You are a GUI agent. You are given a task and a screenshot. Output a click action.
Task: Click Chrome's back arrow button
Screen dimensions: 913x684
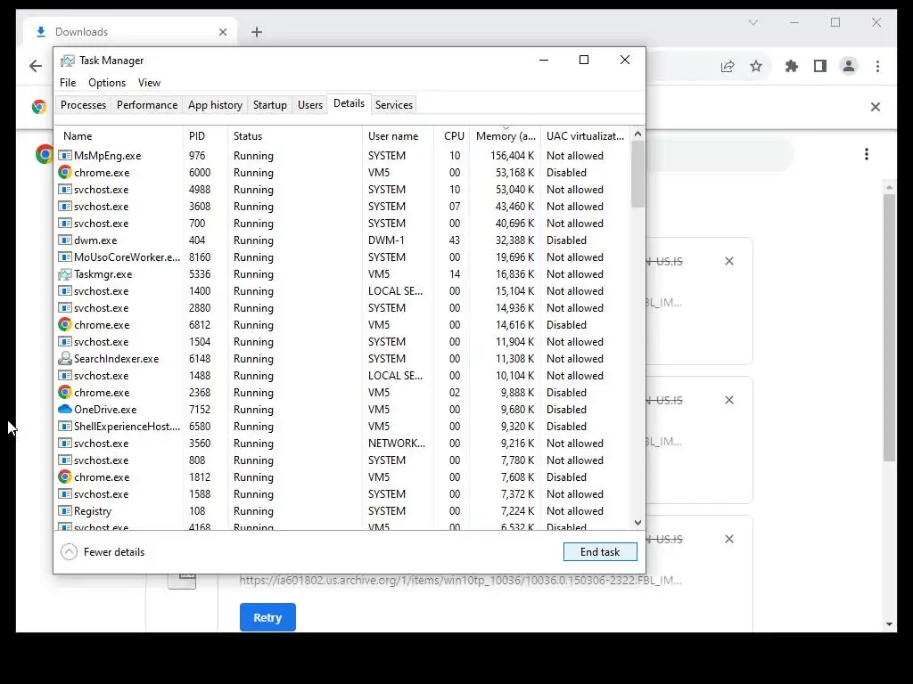(x=36, y=66)
